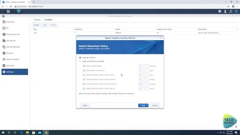240x135 pixels.
Task: Select Settings in the sidebar
Action: [15, 72]
